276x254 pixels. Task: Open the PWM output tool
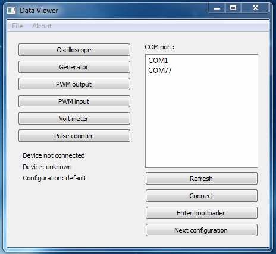coord(74,84)
